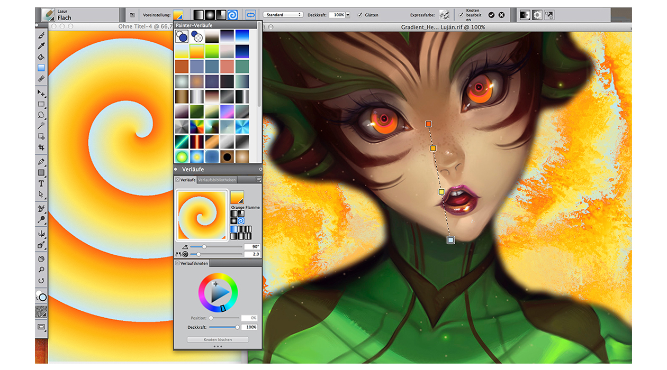Select the spiral gradient type in the toolbar
Screen dimensions: 667x370
(232, 15)
